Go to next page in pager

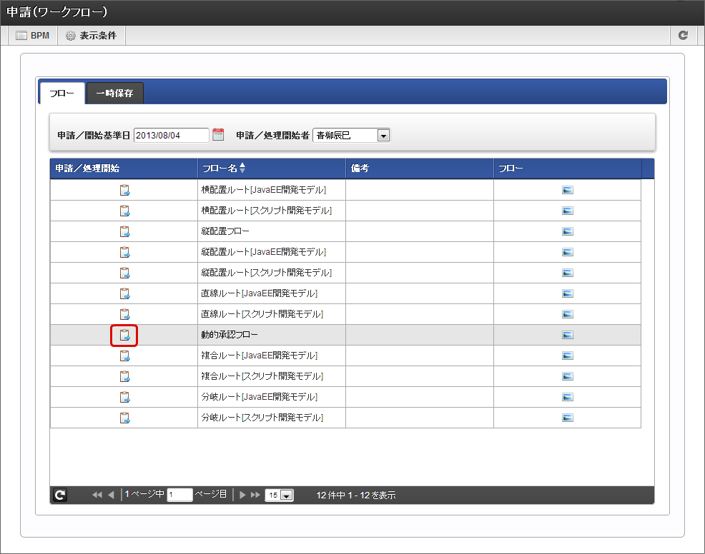click(242, 495)
